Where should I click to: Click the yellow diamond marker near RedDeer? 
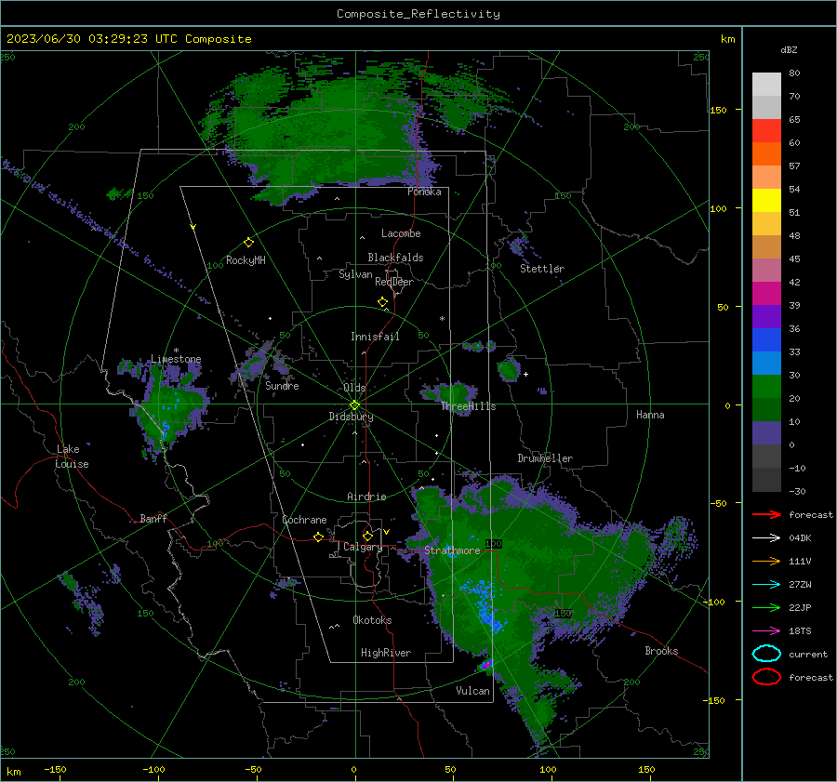[x=383, y=302]
